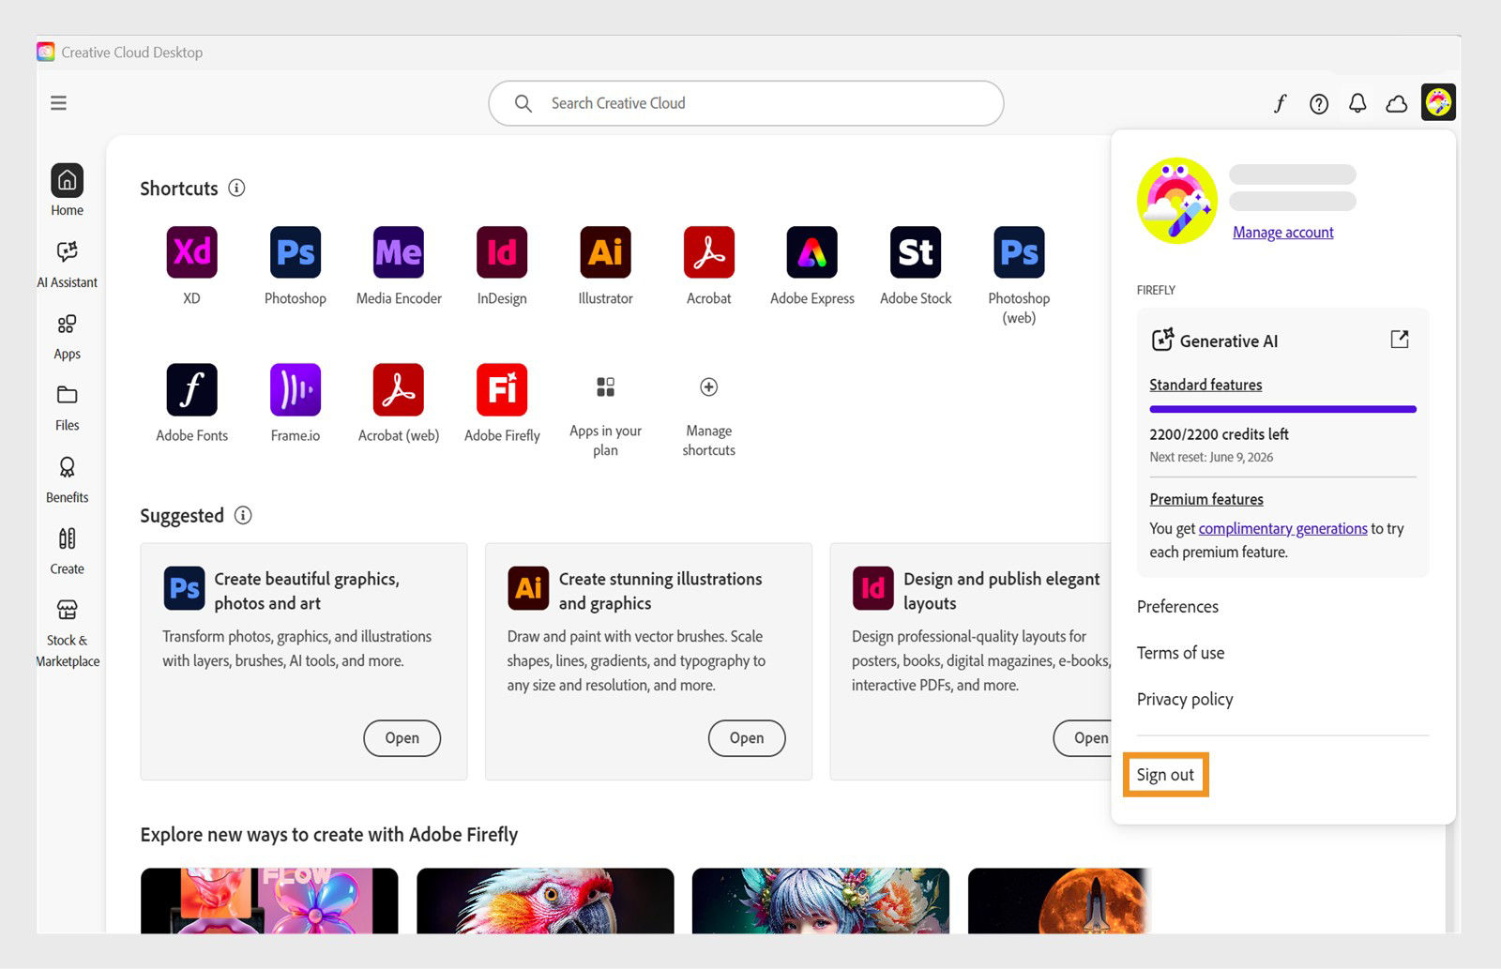Open Adobe Stock shortcut
The height and width of the screenshot is (969, 1501).
916,252
